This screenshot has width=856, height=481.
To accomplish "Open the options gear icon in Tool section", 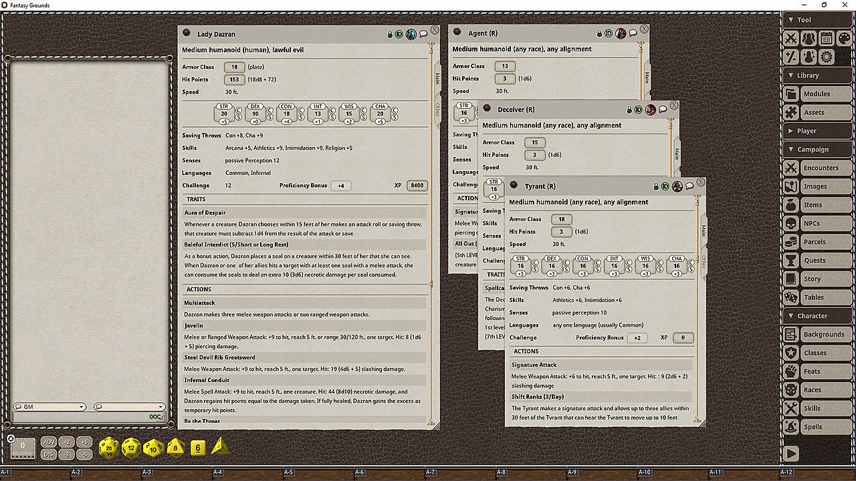I will 827,57.
